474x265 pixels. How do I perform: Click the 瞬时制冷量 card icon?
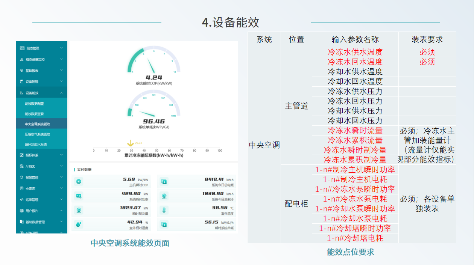(79, 210)
